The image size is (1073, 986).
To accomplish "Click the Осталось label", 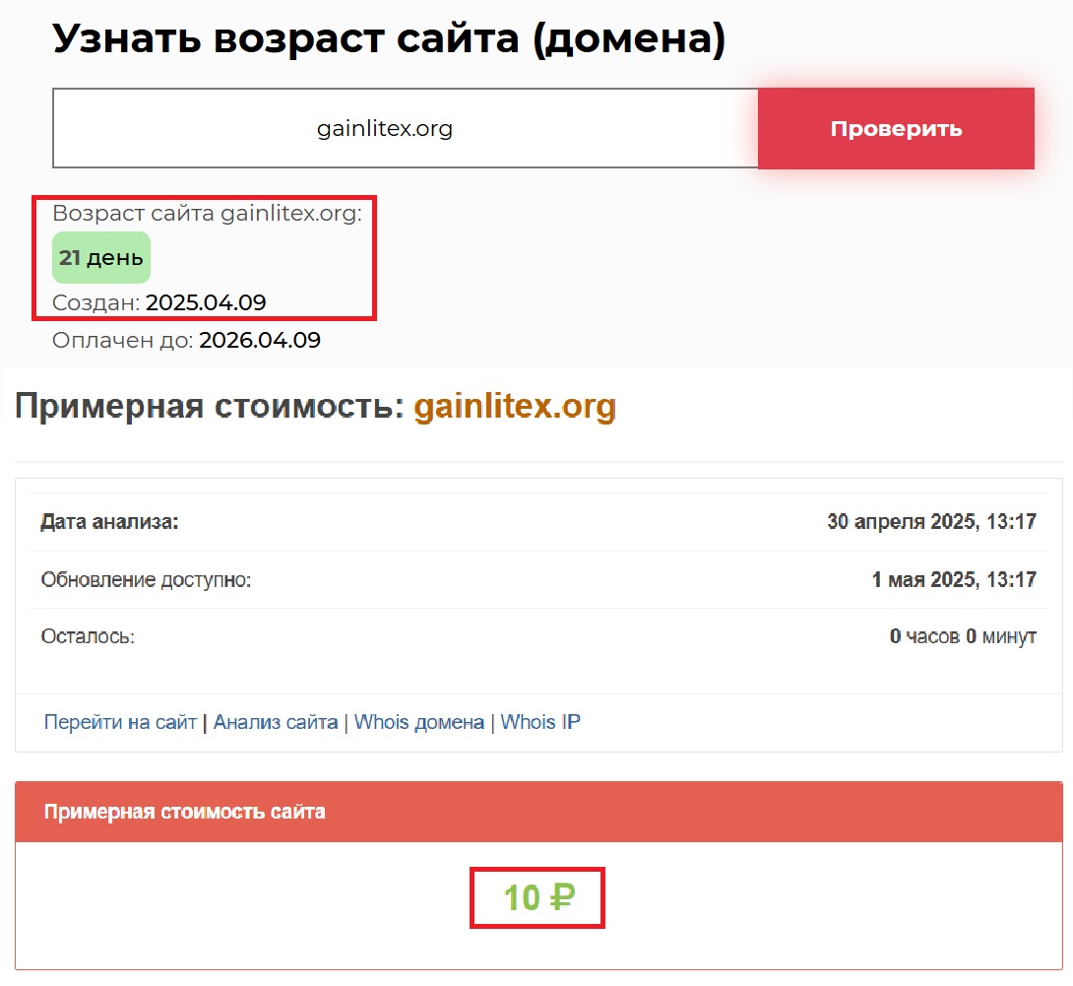I will 88,636.
